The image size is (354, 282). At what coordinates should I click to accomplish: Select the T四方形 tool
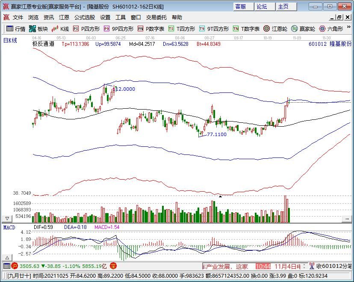pyautogui.click(x=182, y=29)
